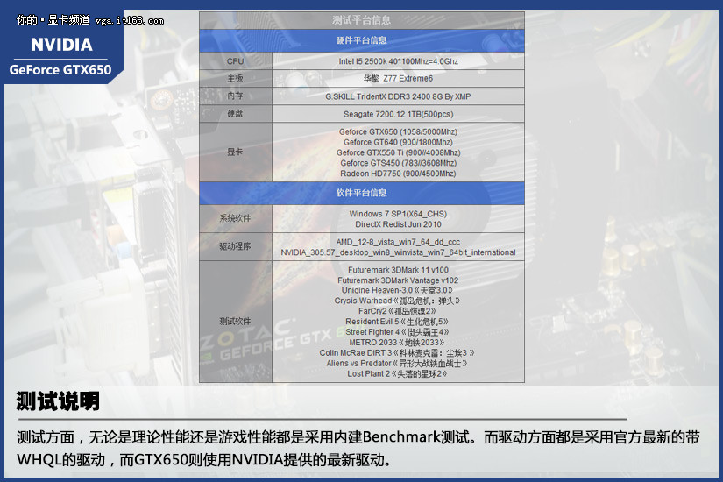723x482 pixels.
Task: Click 'AMD_12-8_vista_win7_64_dd_ccc' driver line
Action: pos(399,242)
